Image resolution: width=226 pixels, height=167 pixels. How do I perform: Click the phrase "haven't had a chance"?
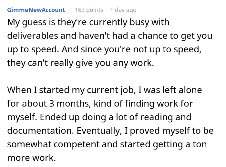(x=112, y=36)
